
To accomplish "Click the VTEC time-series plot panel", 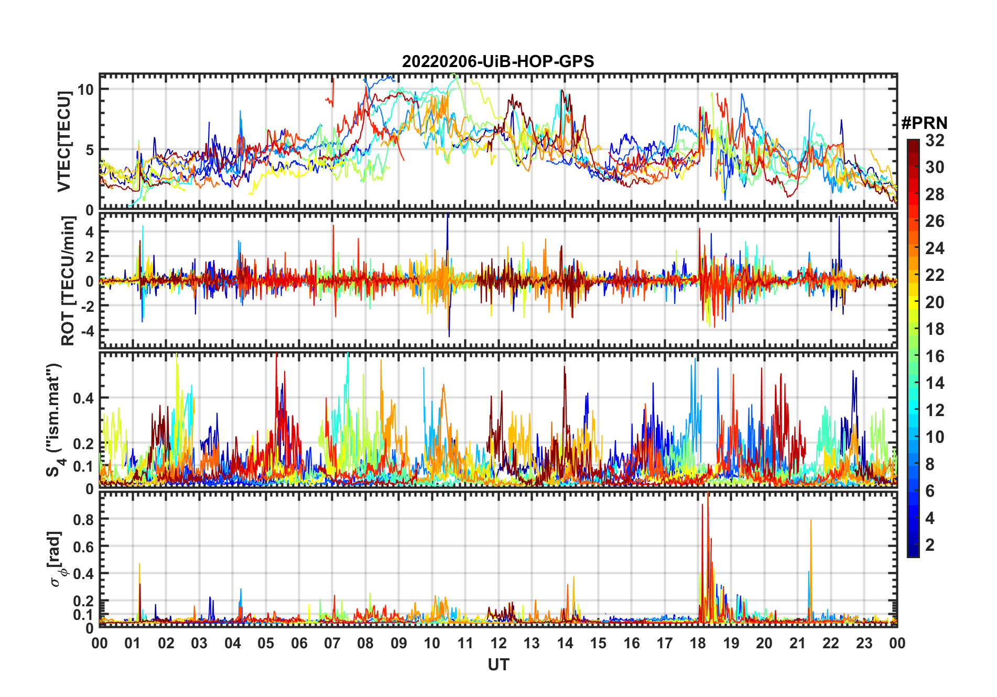I will click(498, 141).
